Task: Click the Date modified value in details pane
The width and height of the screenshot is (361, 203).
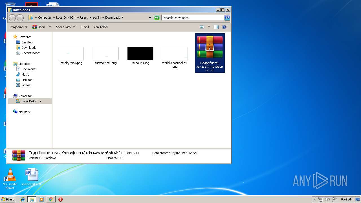Action: (126, 153)
